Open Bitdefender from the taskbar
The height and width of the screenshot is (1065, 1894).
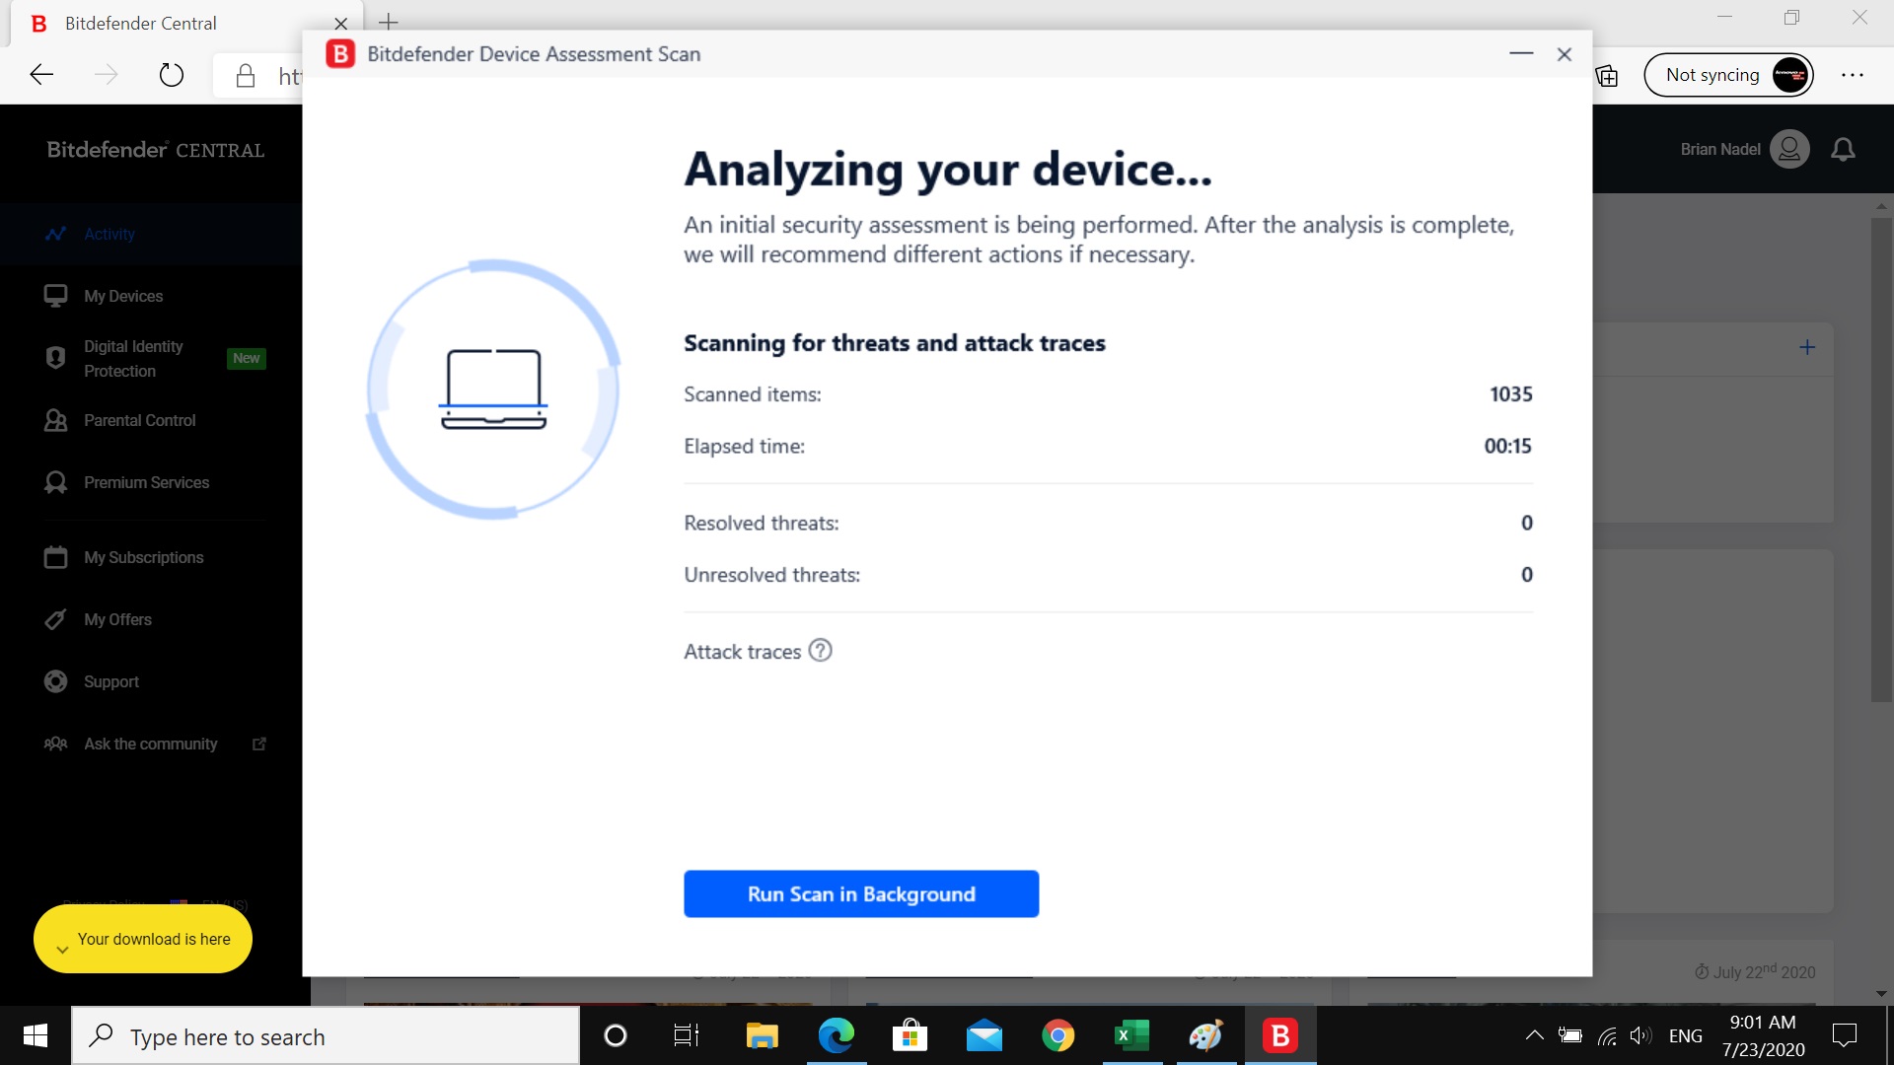click(1279, 1035)
